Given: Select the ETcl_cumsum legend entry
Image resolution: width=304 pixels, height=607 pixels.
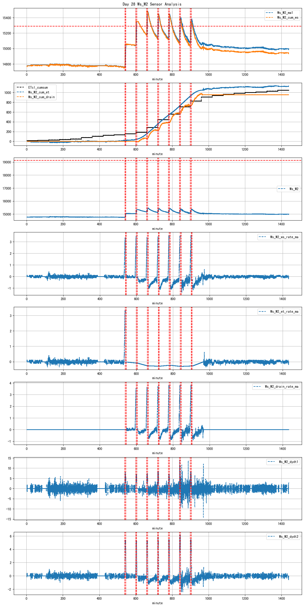Looking at the screenshot, I should pyautogui.click(x=38, y=88).
